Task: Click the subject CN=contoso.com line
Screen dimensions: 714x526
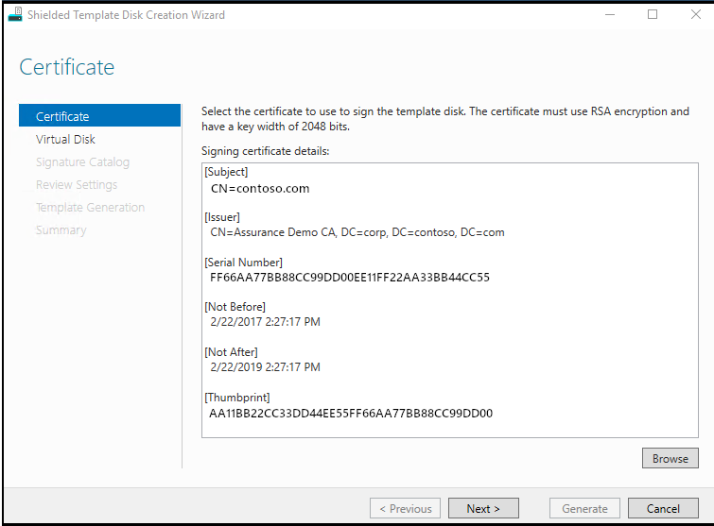Action: point(260,188)
